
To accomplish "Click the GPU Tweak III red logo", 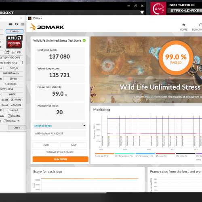I will tap(158, 8).
